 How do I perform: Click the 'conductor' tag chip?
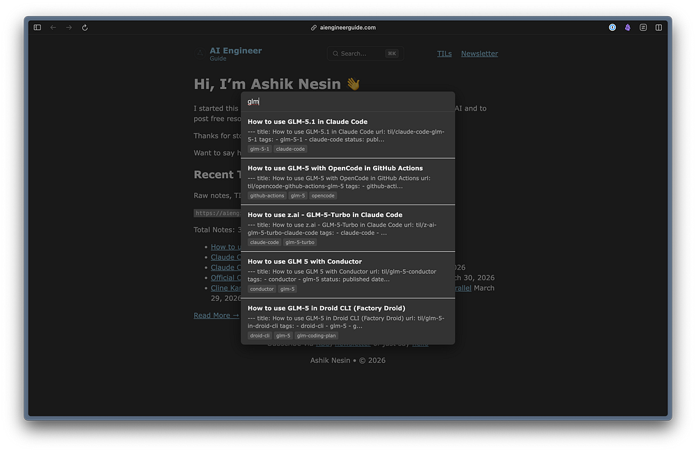[x=262, y=289]
